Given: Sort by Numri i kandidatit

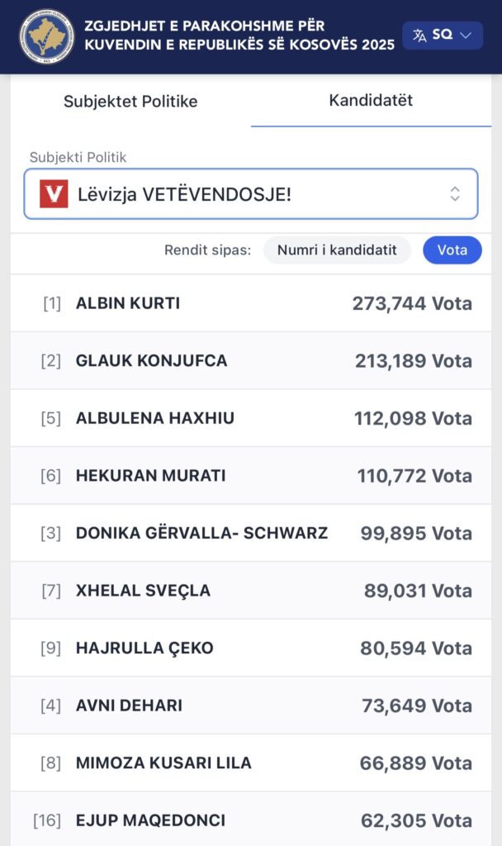Looking at the screenshot, I should pos(337,250).
